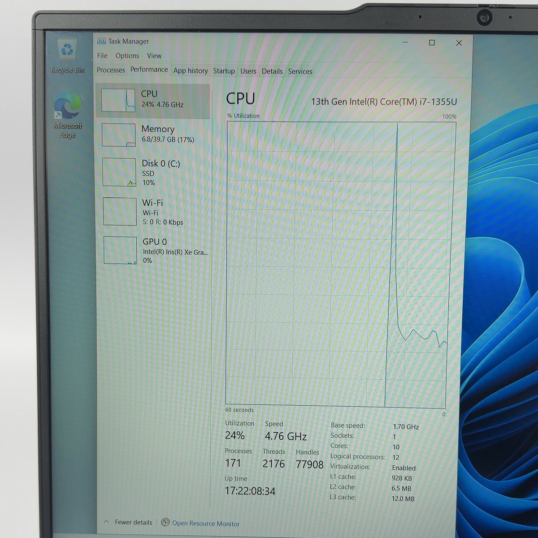Collapse view with Fewer details
Viewport: 538px width, 538px height.
coord(128,522)
